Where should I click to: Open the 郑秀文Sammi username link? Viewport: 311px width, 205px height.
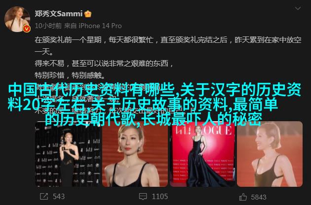coord(59,14)
